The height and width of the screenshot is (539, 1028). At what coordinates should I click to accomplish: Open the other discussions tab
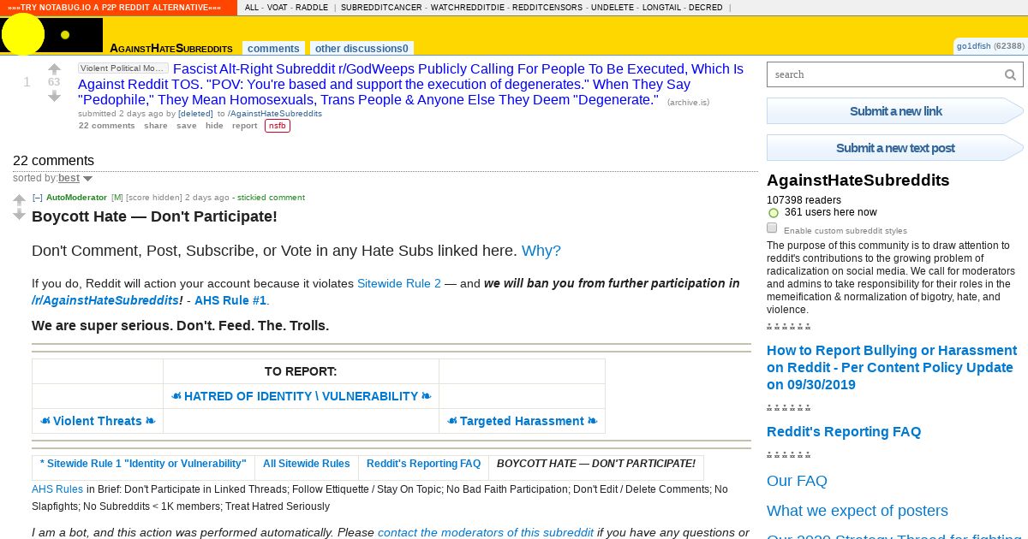(x=362, y=48)
